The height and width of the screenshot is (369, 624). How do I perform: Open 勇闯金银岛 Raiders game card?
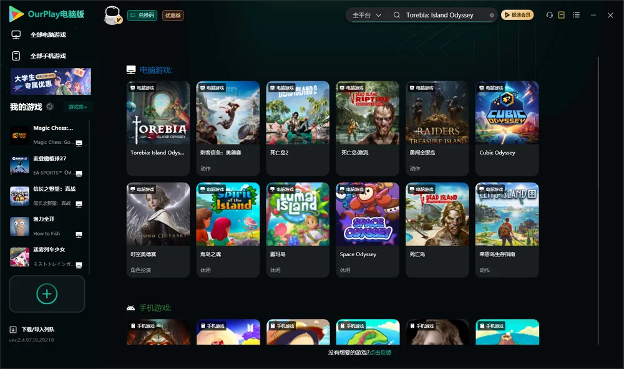(437, 128)
